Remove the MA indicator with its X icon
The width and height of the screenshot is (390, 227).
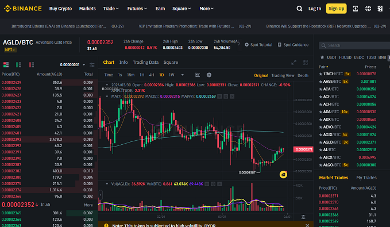point(232,97)
